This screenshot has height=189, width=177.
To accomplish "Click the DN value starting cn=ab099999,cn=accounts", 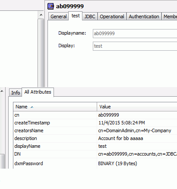I will point(138,154).
